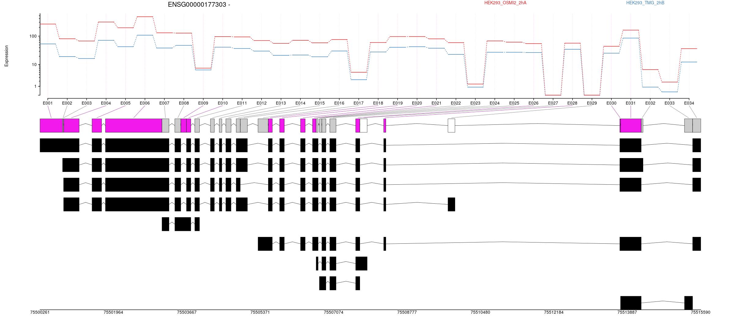Click exon label E006
The image size is (734, 318).
click(x=145, y=103)
